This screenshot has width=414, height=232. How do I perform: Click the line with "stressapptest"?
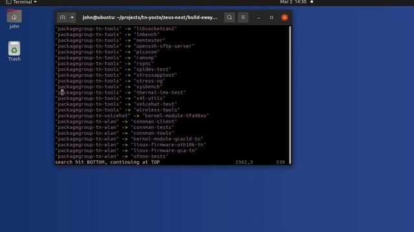pos(116,75)
